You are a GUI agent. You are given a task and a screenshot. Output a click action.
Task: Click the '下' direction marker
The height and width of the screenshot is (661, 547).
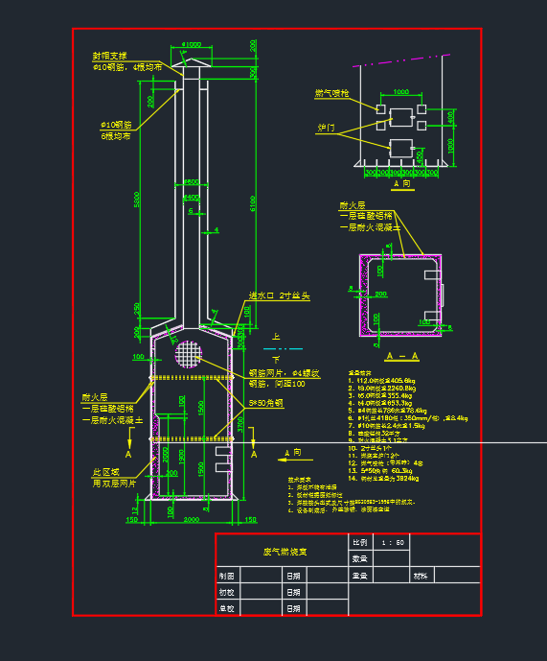coord(276,360)
